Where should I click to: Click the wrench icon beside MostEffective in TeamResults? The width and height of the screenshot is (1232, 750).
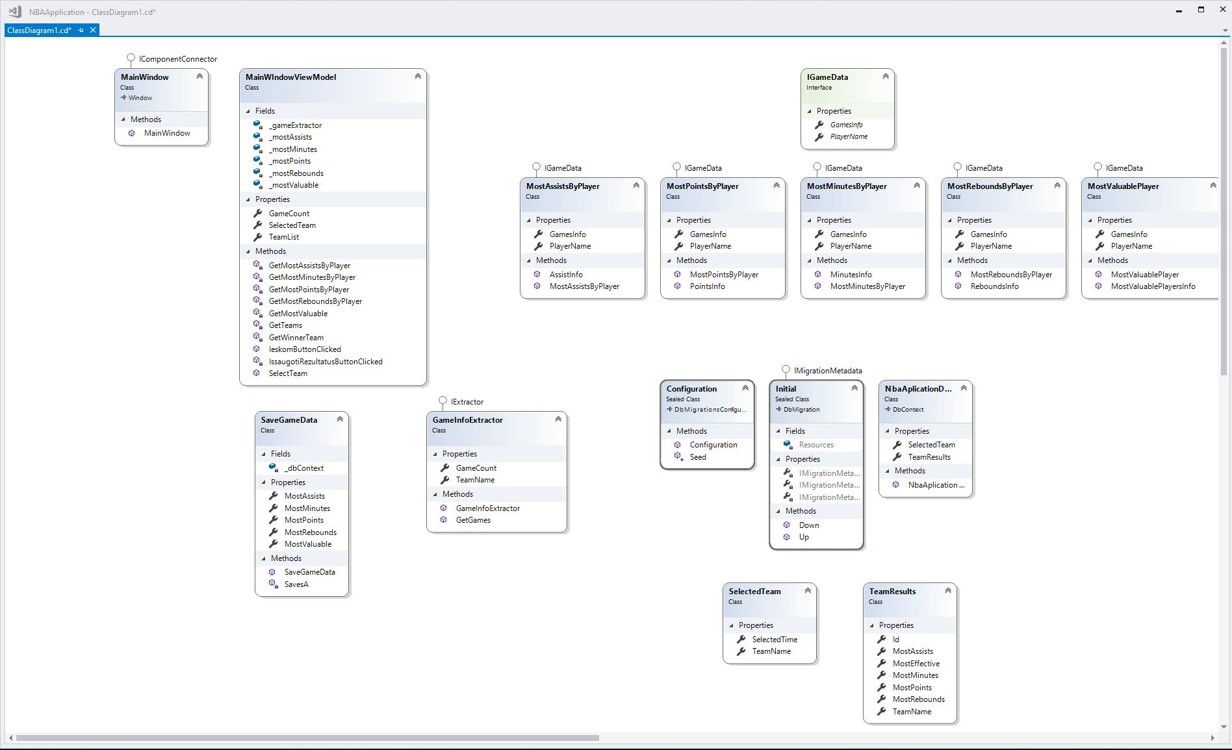pos(881,664)
